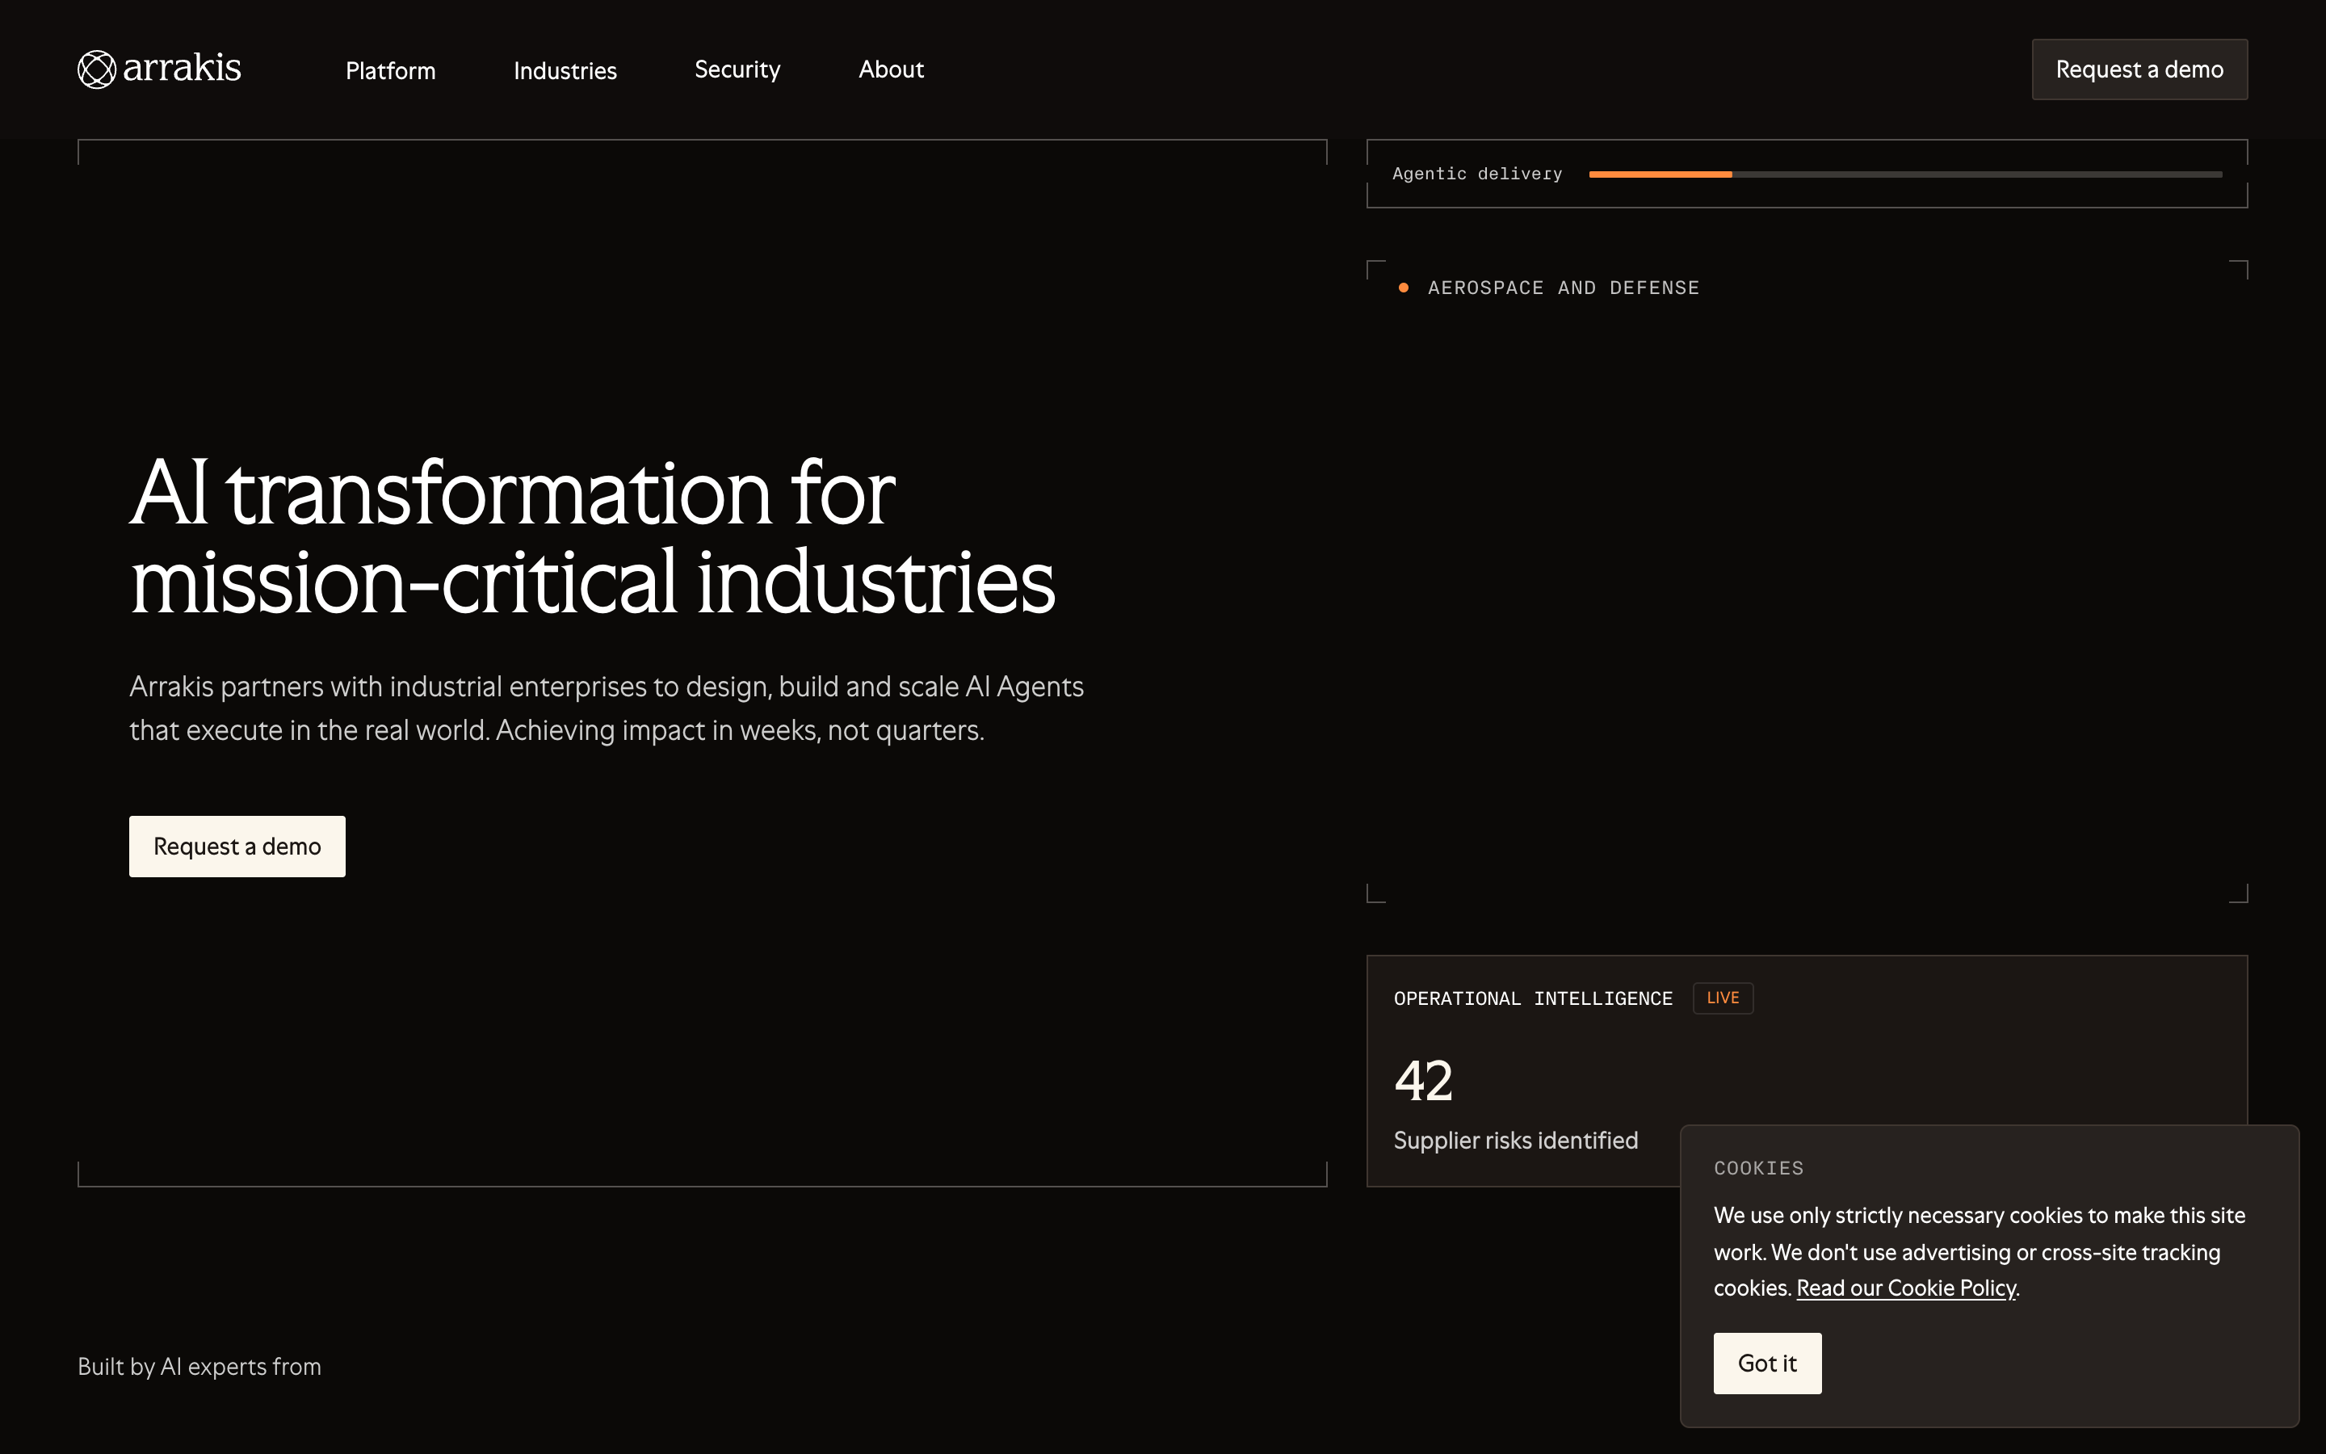The width and height of the screenshot is (2326, 1454).
Task: Open the Platform menu item
Action: tap(390, 70)
